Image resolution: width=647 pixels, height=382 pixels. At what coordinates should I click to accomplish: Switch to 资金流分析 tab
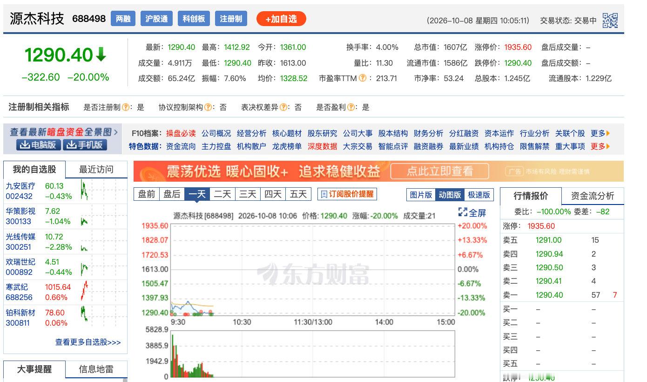point(593,196)
